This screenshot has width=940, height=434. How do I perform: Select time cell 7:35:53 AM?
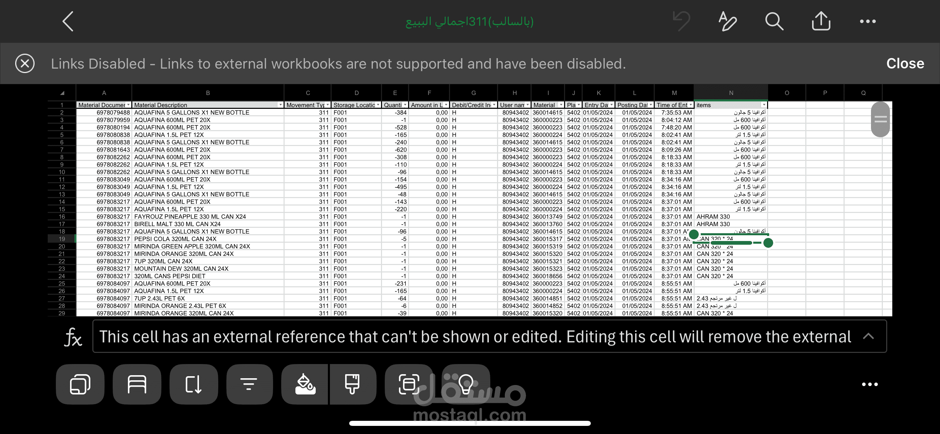674,113
